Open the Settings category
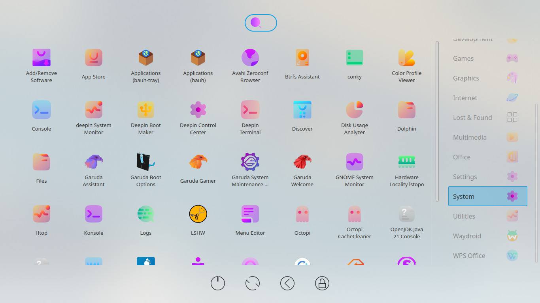This screenshot has height=303, width=540. click(488, 177)
